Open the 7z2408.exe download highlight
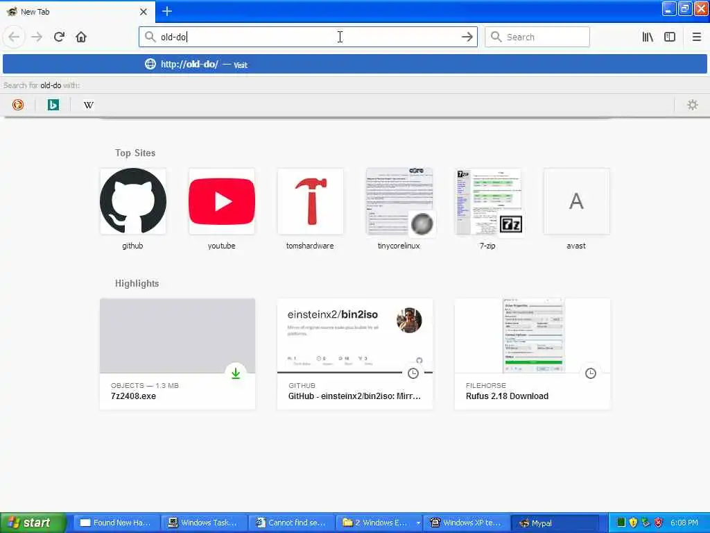 click(x=177, y=354)
